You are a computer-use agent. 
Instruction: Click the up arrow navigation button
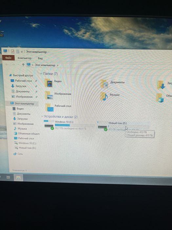(x=23, y=65)
